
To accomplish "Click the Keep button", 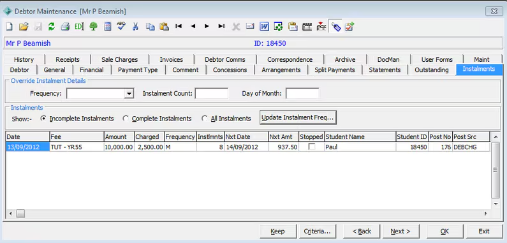I will (x=278, y=232).
